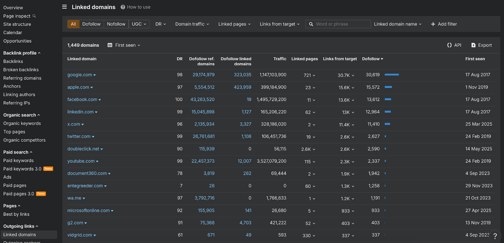Open the UGC filter dropdown
The image size is (504, 243).
139,24
